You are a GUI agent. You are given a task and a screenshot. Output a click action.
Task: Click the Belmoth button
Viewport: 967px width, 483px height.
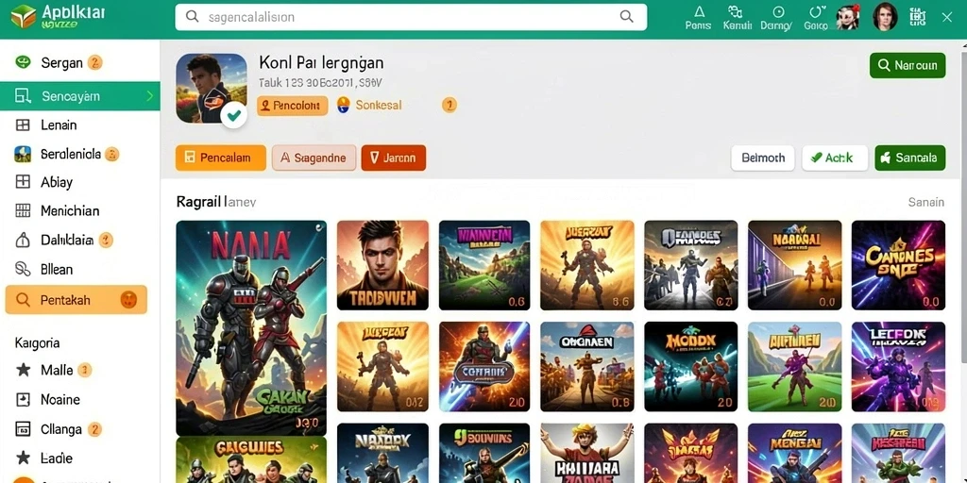pos(763,158)
